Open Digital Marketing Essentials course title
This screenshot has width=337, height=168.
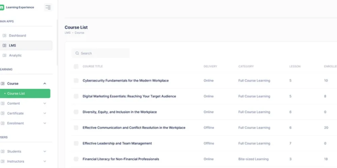[x=129, y=96]
